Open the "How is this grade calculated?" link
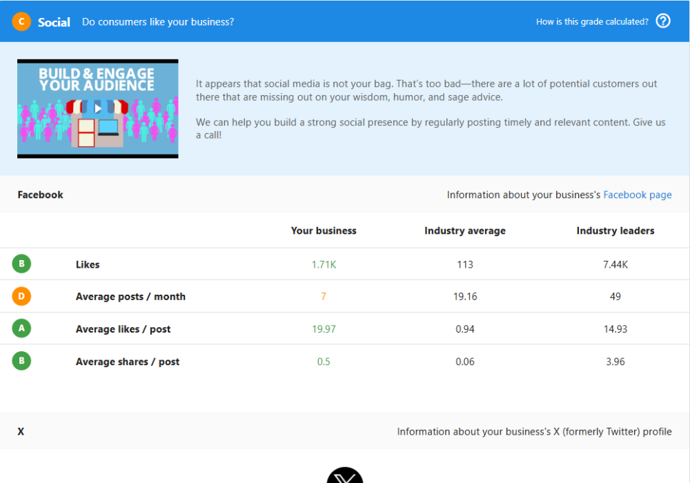 [592, 21]
